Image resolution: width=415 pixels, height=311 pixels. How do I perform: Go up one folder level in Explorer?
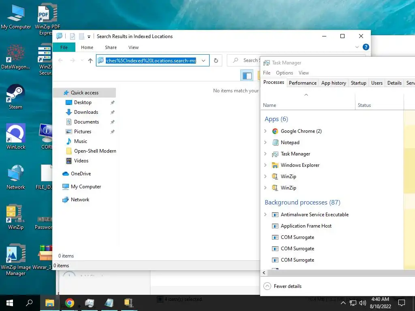coord(90,61)
